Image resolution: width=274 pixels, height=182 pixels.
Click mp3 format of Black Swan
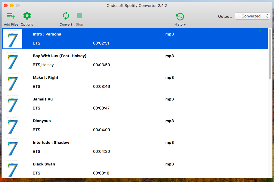click(170, 164)
